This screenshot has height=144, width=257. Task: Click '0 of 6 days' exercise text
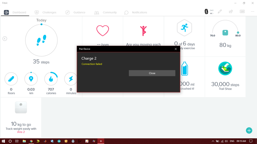tap(184, 44)
